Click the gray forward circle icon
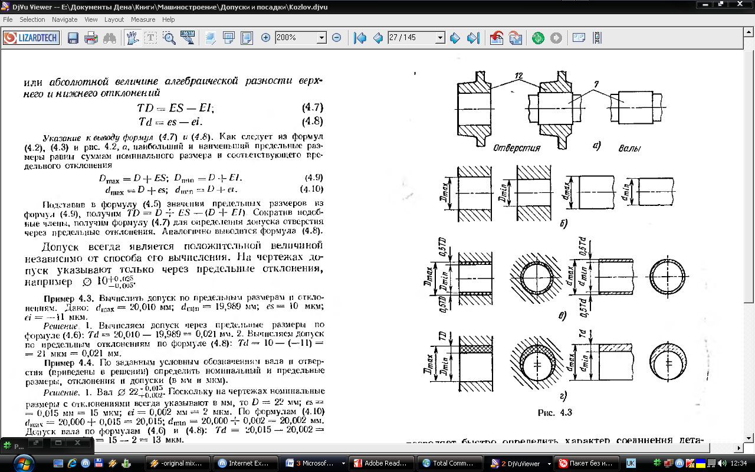The width and height of the screenshot is (755, 472). [556, 38]
